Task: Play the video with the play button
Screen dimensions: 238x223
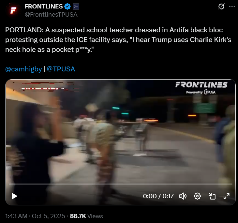Action: 14,196
